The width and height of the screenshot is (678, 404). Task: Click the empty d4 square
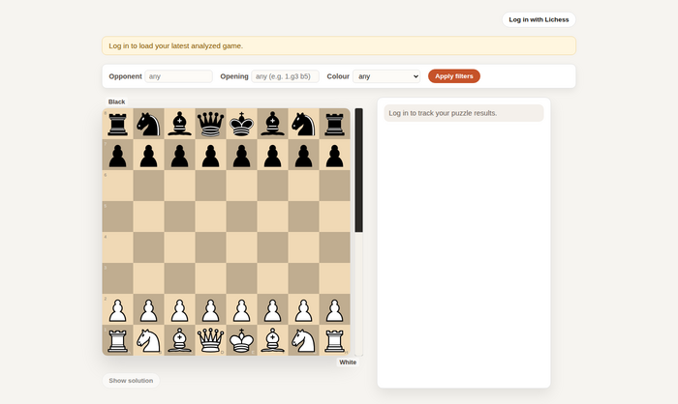coord(210,247)
